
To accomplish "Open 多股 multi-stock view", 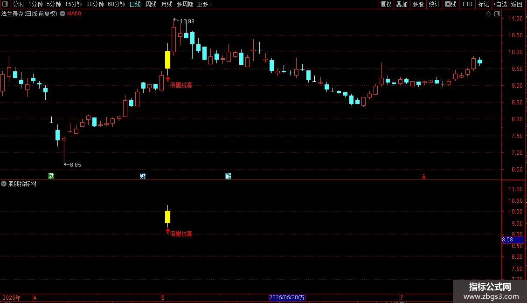I will pos(418,4).
